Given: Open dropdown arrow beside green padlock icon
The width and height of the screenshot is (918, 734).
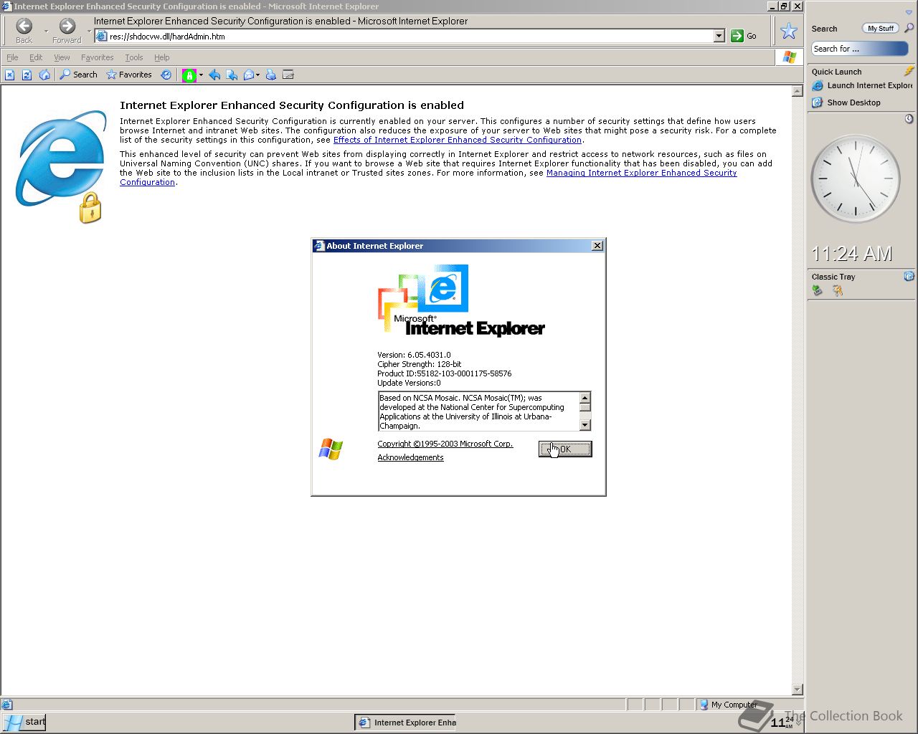Looking at the screenshot, I should pos(201,75).
